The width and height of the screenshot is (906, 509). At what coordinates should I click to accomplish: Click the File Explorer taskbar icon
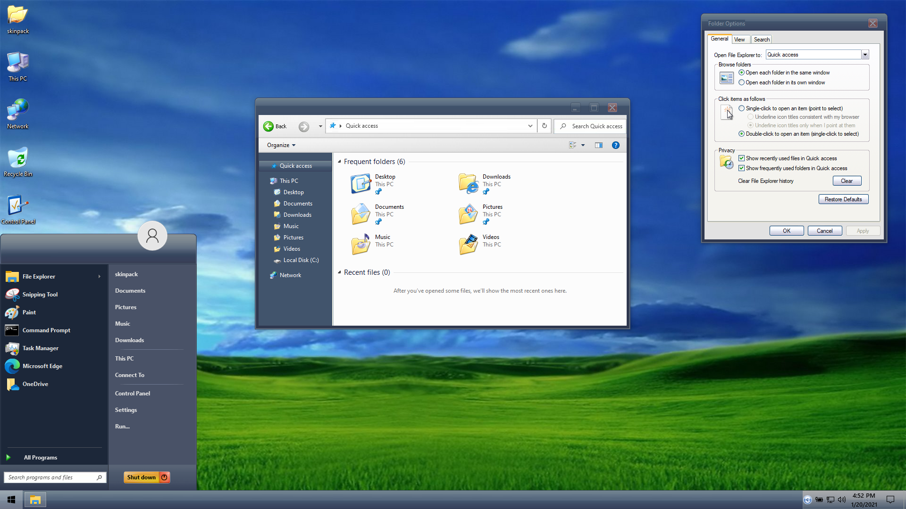click(x=35, y=500)
